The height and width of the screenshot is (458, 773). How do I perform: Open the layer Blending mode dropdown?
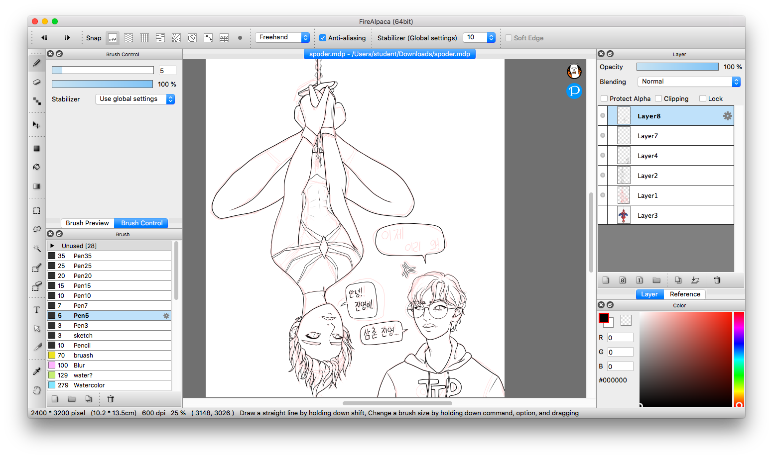point(689,82)
